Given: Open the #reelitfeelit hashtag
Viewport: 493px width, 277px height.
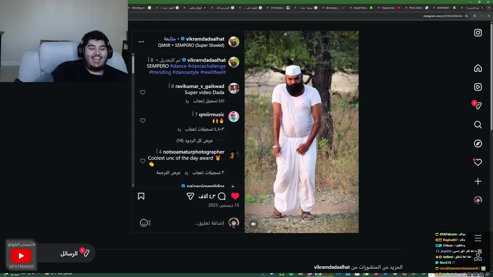Looking at the screenshot, I should [213, 72].
